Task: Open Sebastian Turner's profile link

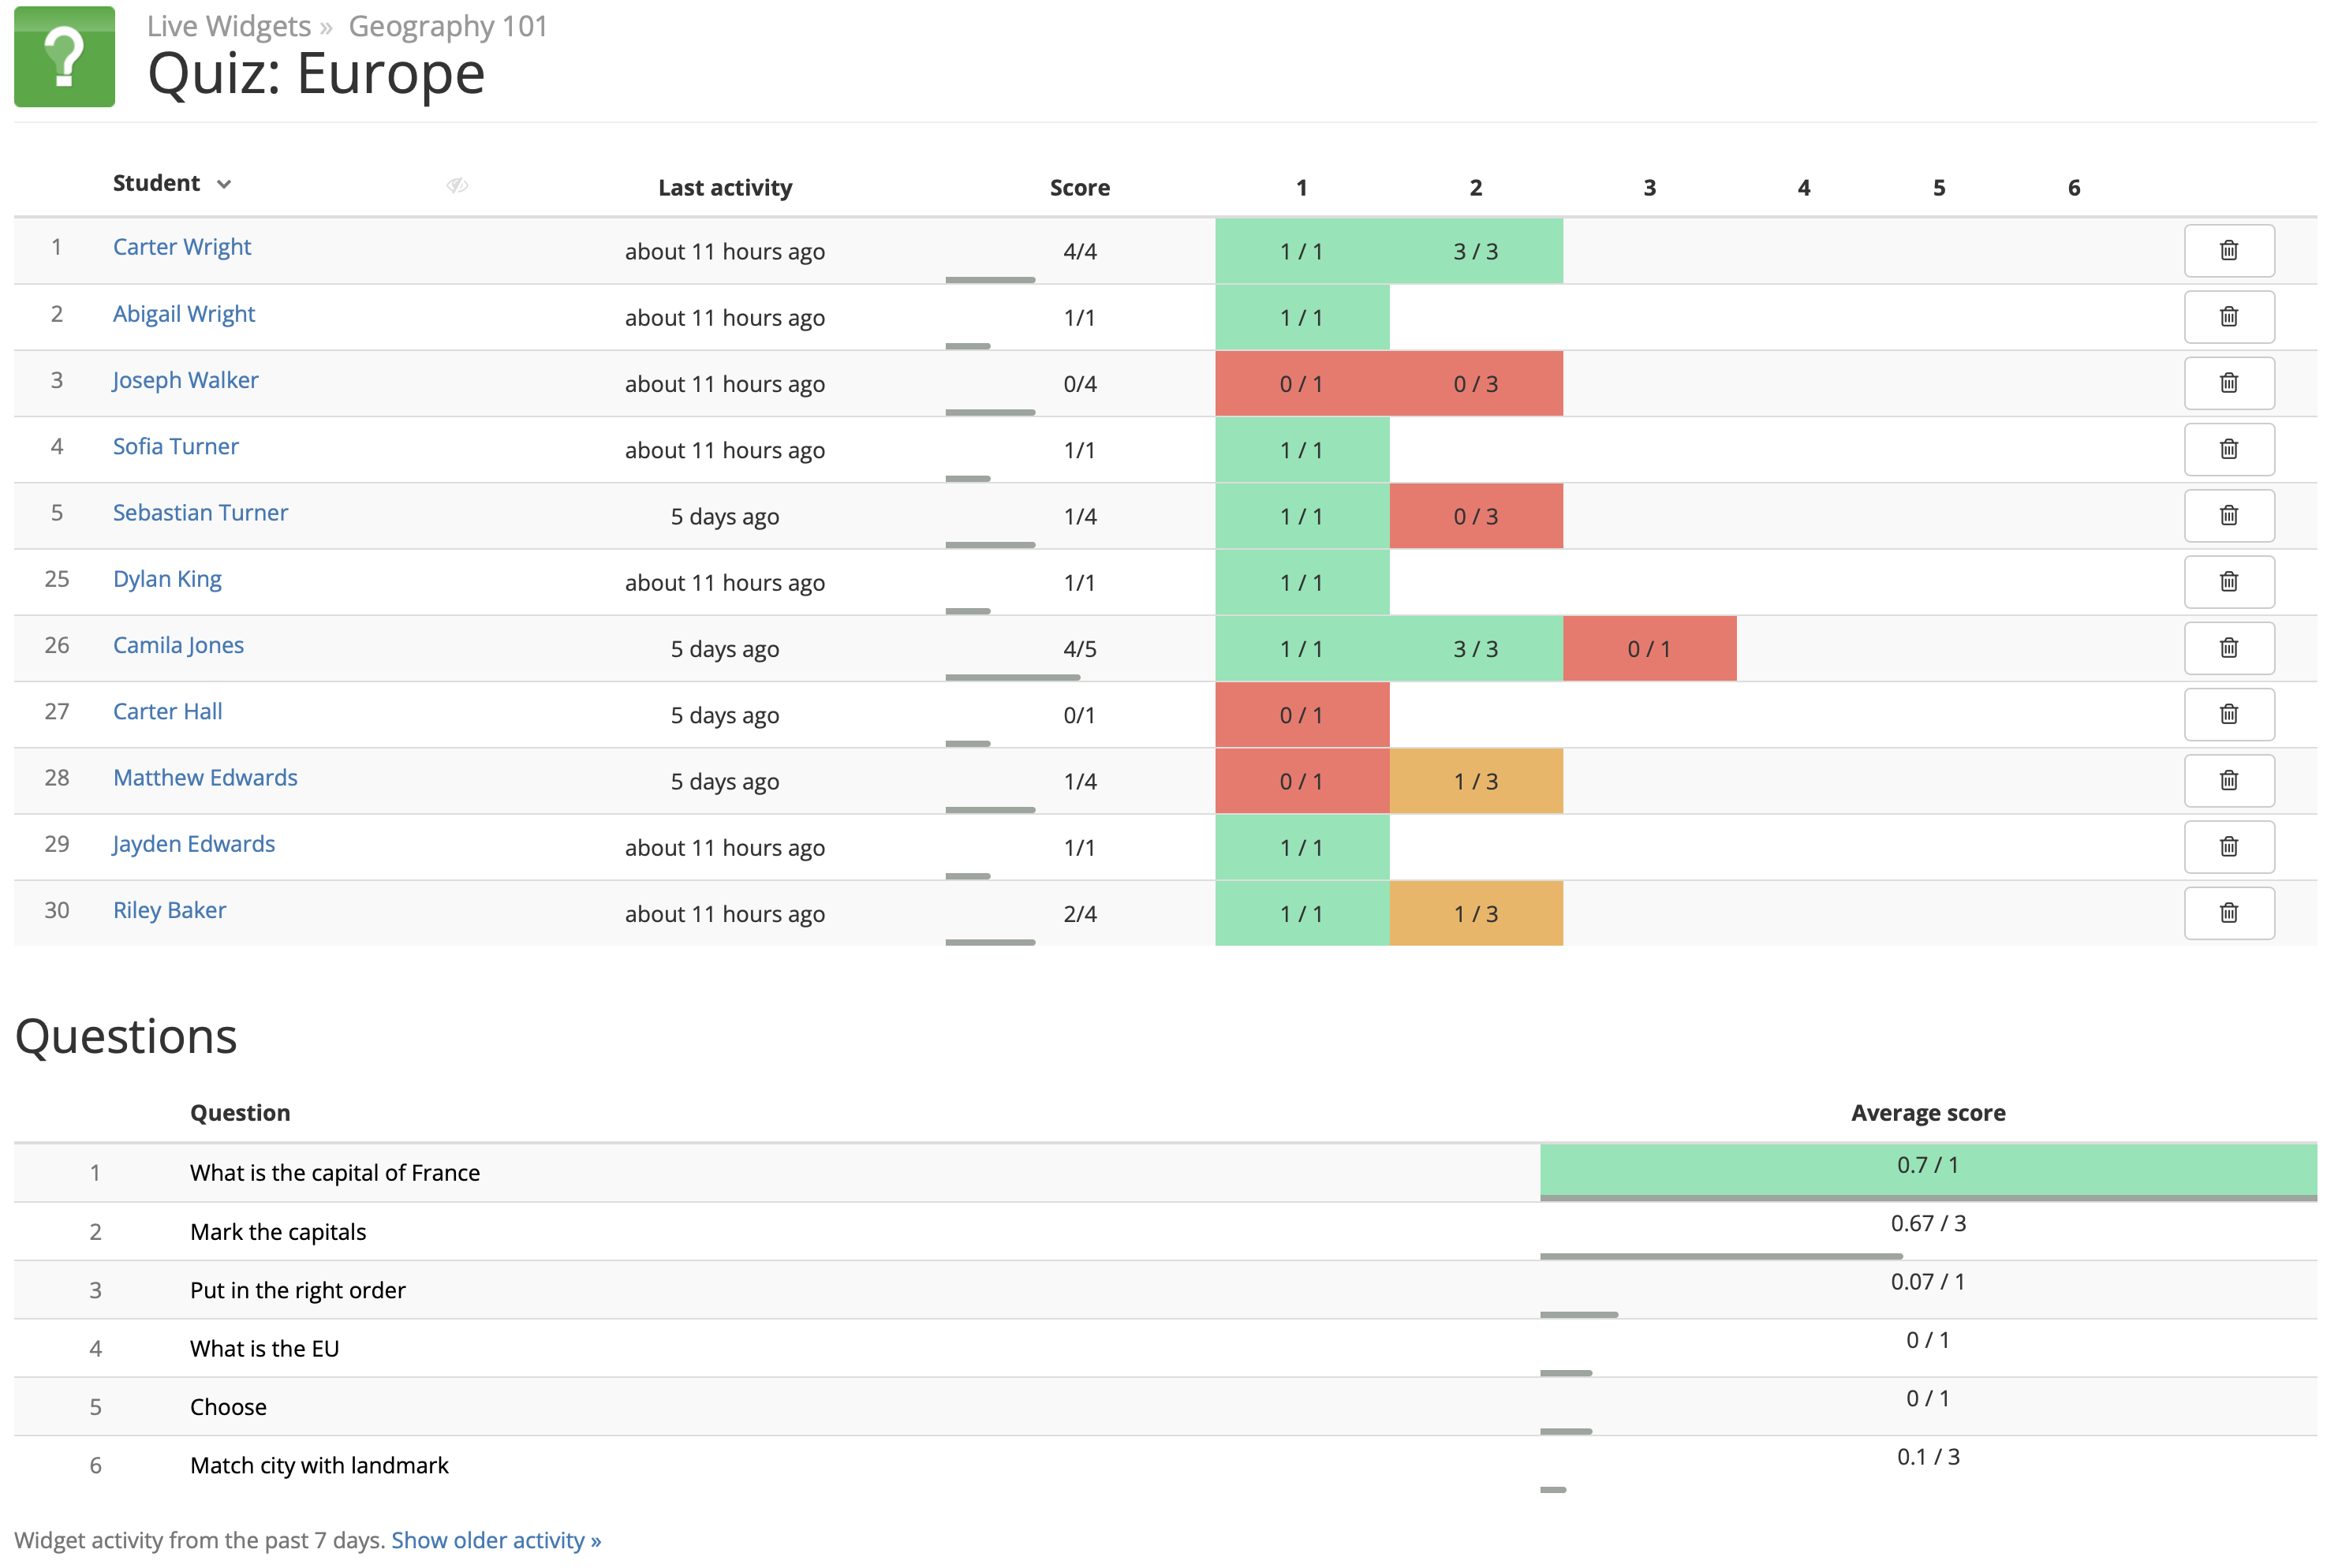Action: click(x=200, y=512)
